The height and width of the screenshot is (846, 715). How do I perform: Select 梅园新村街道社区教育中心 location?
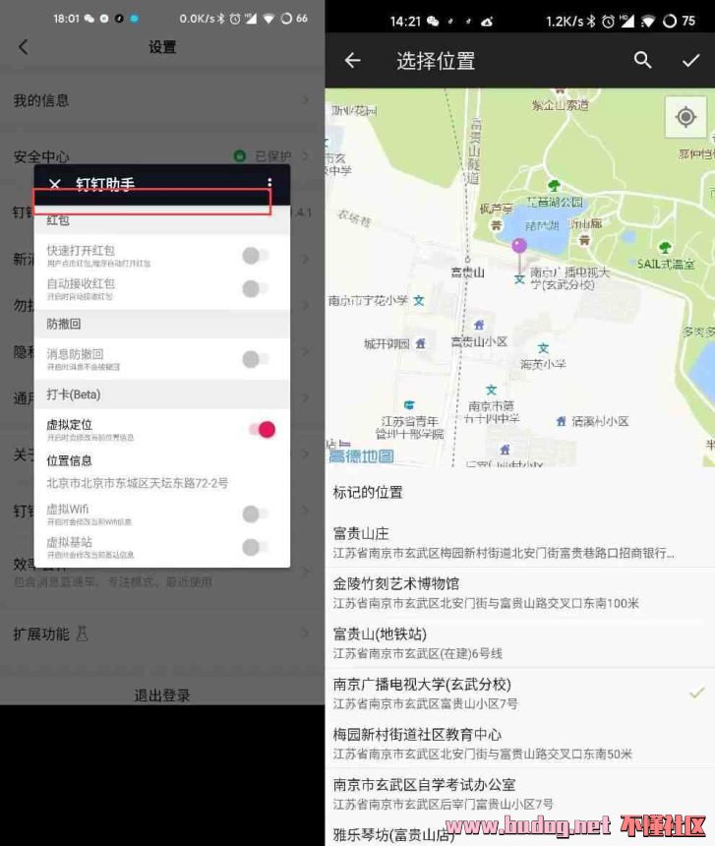(x=520, y=744)
